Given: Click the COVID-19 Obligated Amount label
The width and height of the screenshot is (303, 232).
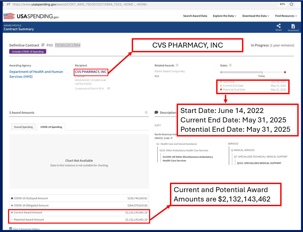Looking at the screenshot, I should click(x=31, y=205).
